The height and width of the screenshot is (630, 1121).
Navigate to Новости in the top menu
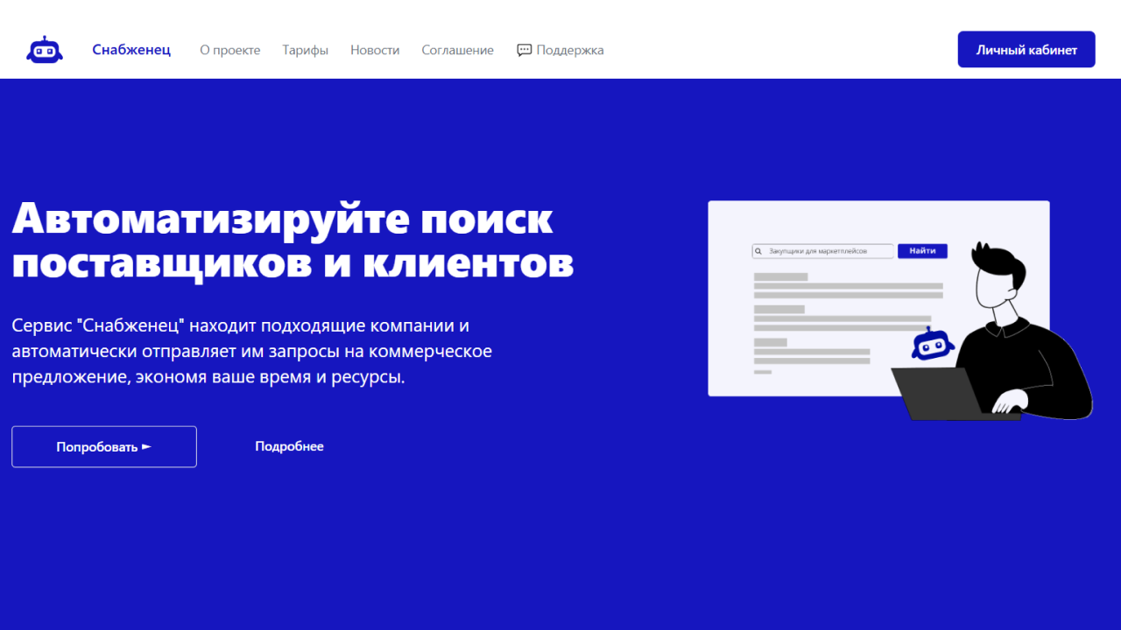pos(375,50)
